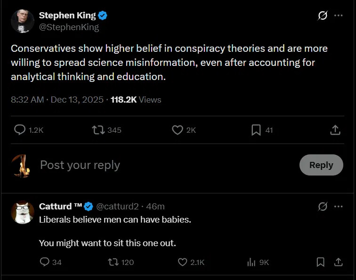Open the @StephenKing profile handle

tap(69, 27)
